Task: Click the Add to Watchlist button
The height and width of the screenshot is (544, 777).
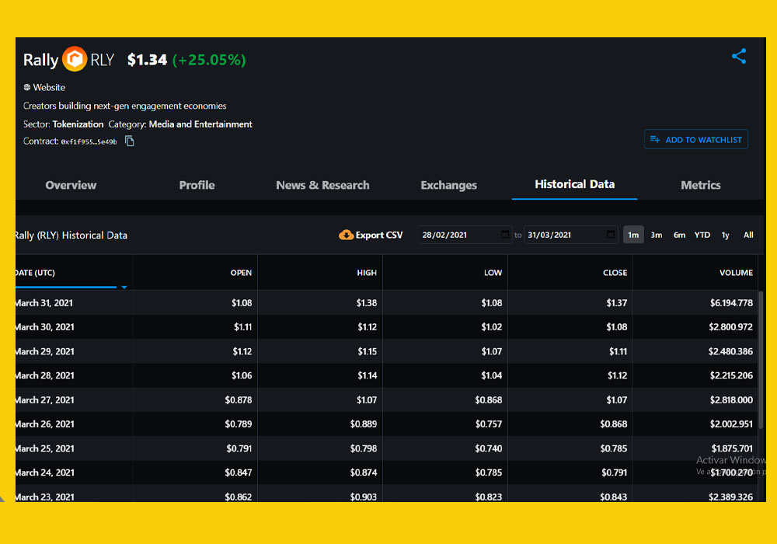Action: coord(695,140)
